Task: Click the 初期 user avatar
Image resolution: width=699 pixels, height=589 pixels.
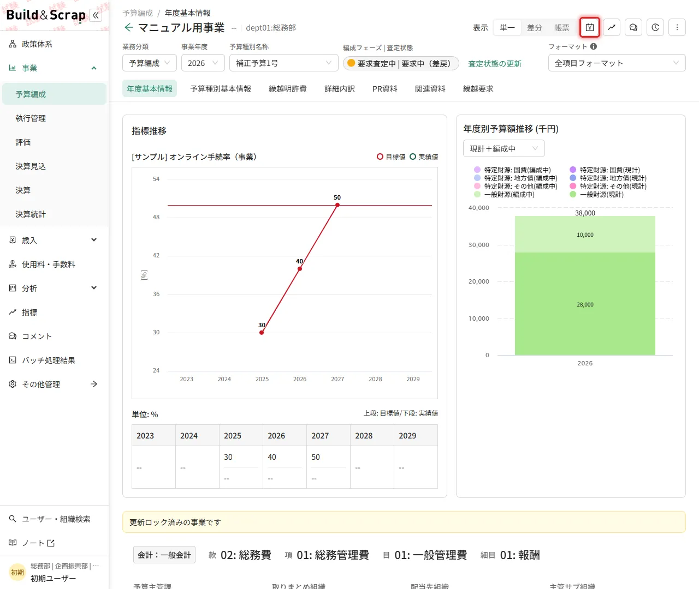Action: pyautogui.click(x=17, y=573)
